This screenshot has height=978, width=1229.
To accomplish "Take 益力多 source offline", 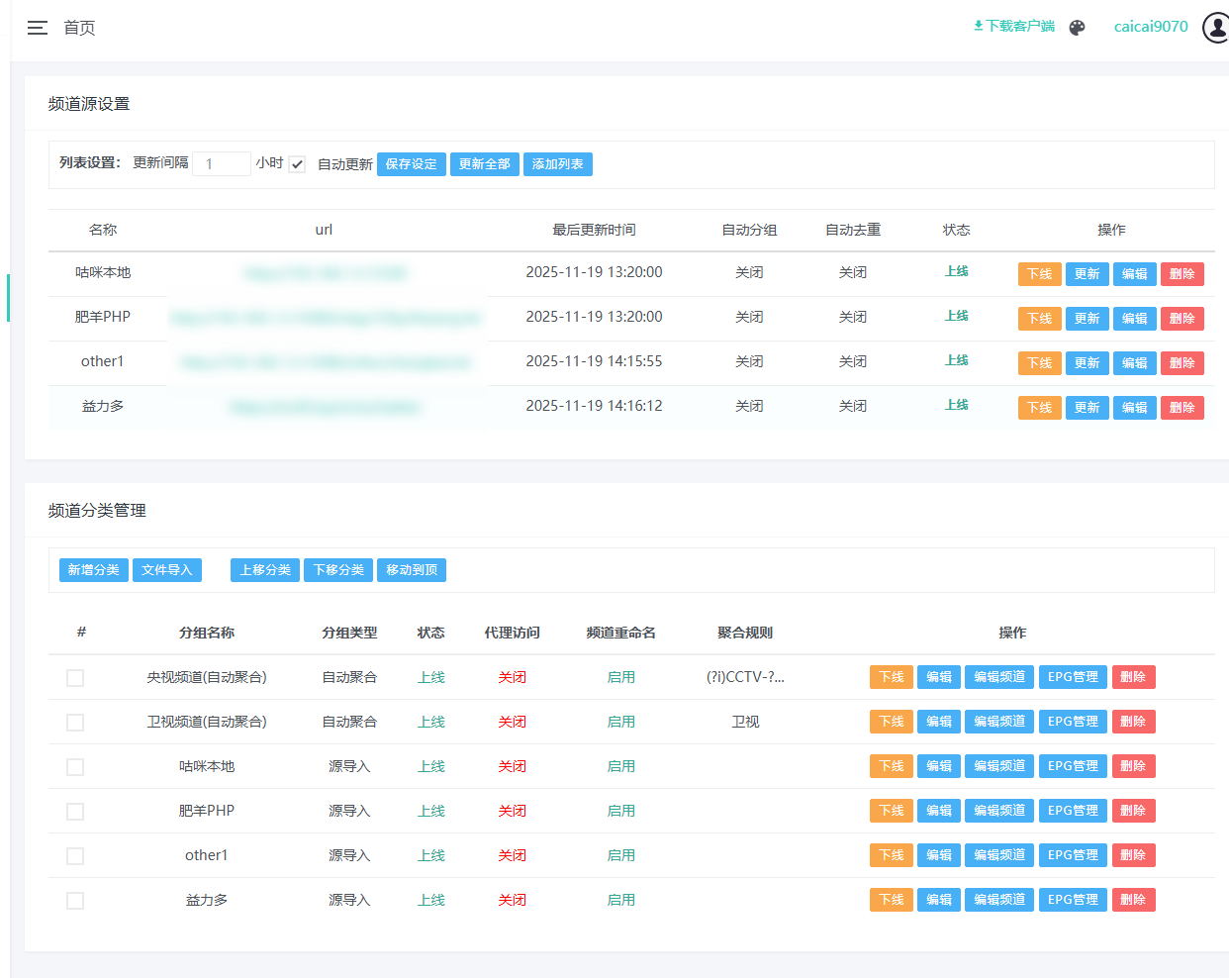I will pos(1040,408).
